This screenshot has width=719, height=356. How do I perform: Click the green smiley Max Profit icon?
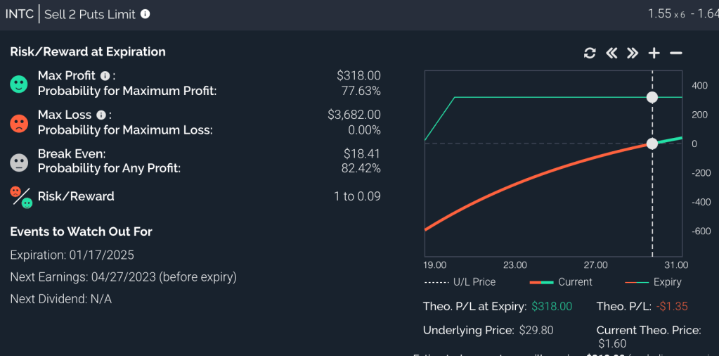(19, 84)
